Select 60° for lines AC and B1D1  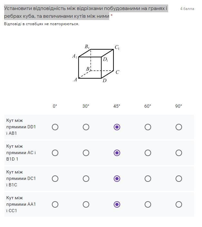pyautogui.click(x=148, y=153)
